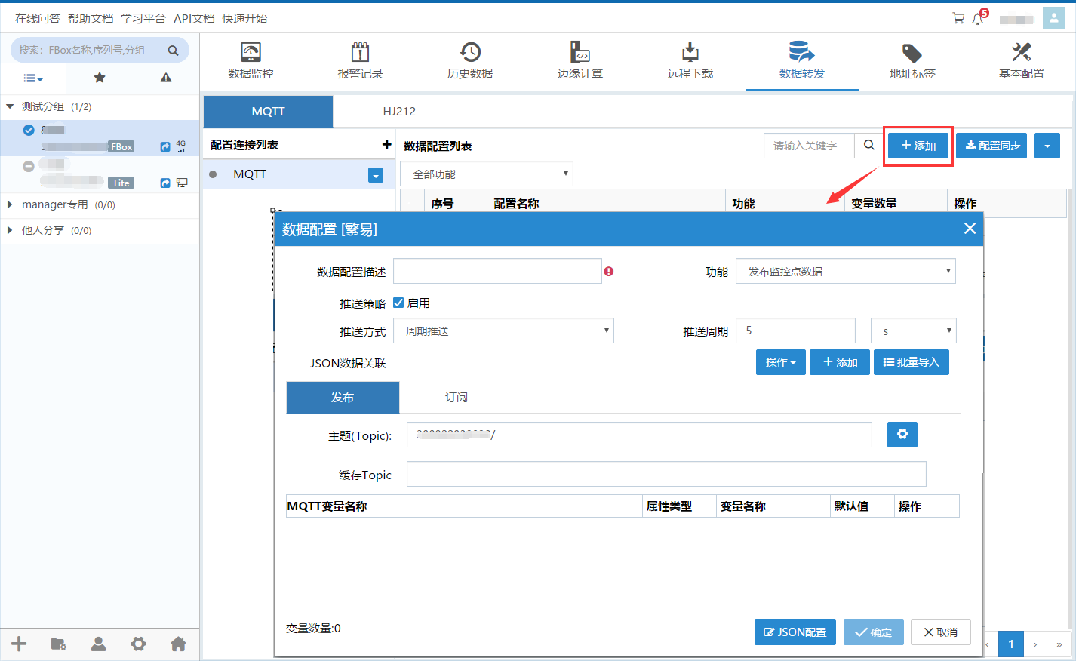Click the plus icon beside 配置连接列表
The image size is (1076, 661).
point(386,144)
